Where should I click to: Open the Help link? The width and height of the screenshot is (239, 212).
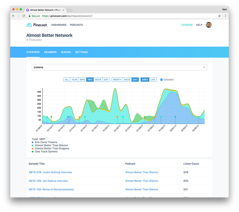click(x=199, y=25)
